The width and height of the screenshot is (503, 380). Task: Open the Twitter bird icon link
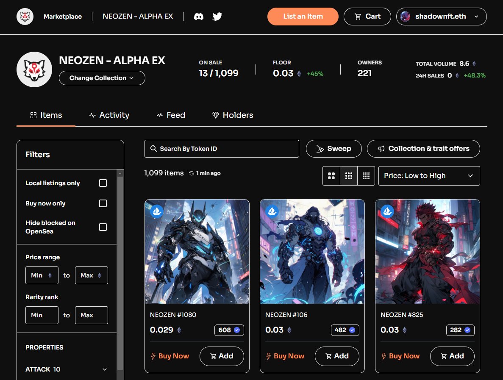coord(217,17)
